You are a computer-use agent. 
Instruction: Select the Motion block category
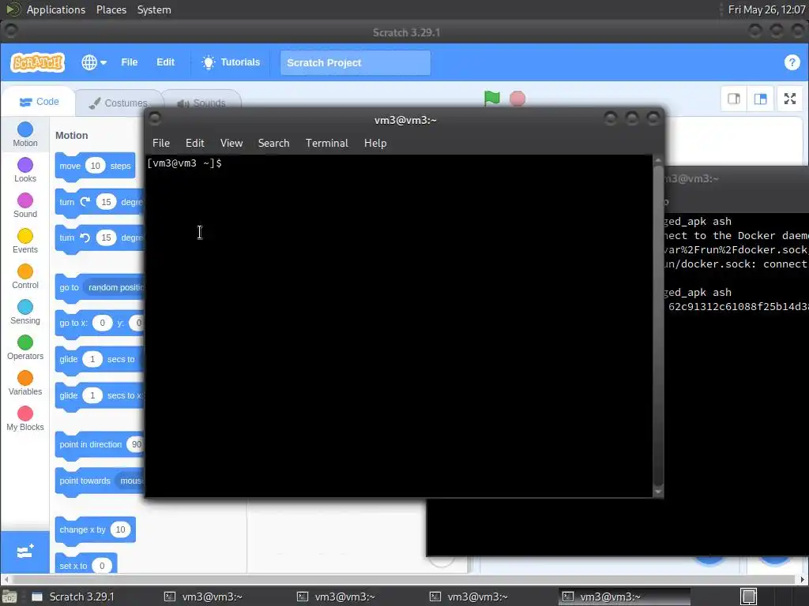24,134
